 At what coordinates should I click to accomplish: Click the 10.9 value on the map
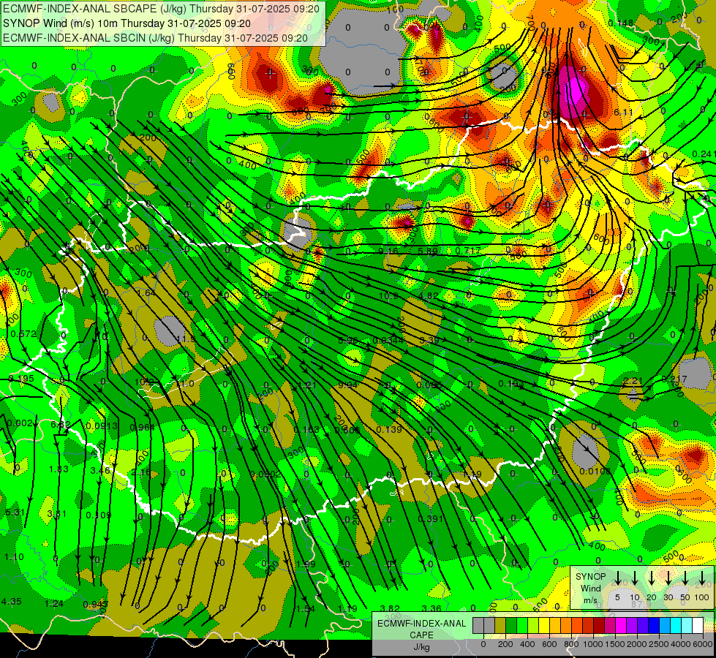click(388, 295)
